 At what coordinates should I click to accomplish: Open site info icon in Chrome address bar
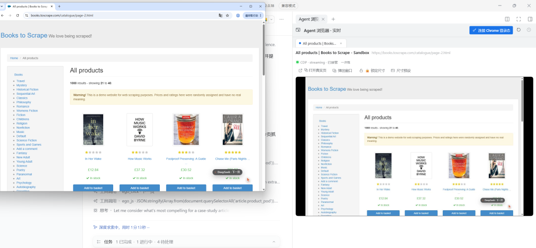(x=27, y=15)
